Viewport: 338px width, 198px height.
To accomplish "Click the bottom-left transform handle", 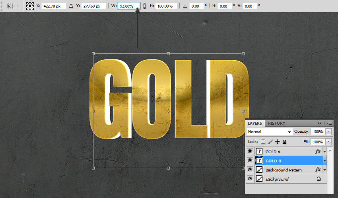I will tap(93, 168).
